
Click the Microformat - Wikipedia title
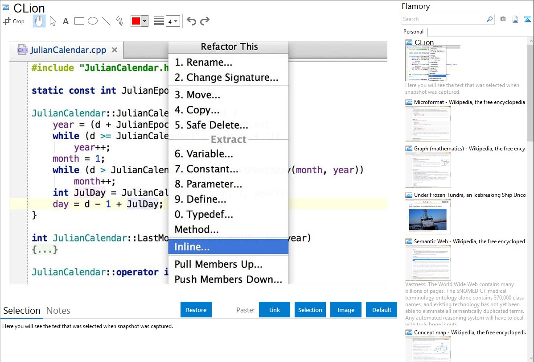click(469, 102)
